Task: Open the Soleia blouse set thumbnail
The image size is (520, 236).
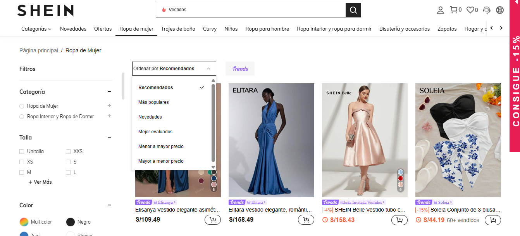Action: point(458,140)
